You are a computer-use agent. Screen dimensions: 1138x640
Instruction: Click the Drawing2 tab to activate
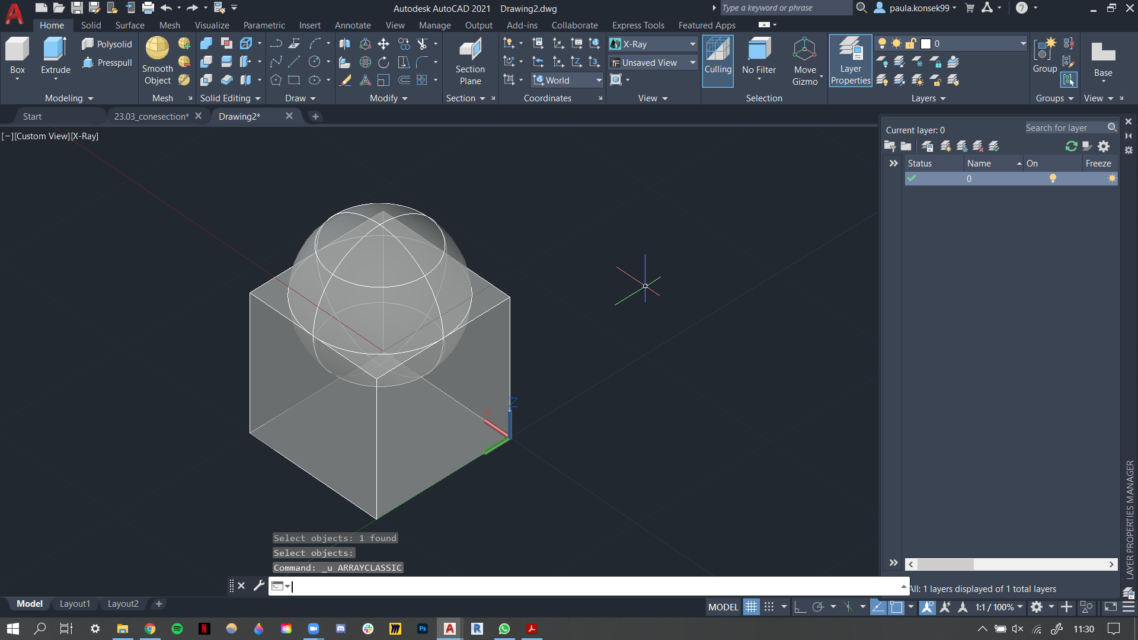pyautogui.click(x=238, y=116)
